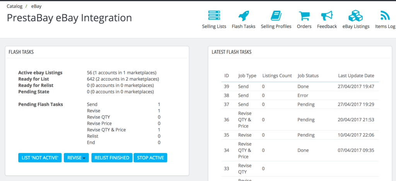Click date 10/04/2017 22:06
396x181 pixels.
point(356,135)
